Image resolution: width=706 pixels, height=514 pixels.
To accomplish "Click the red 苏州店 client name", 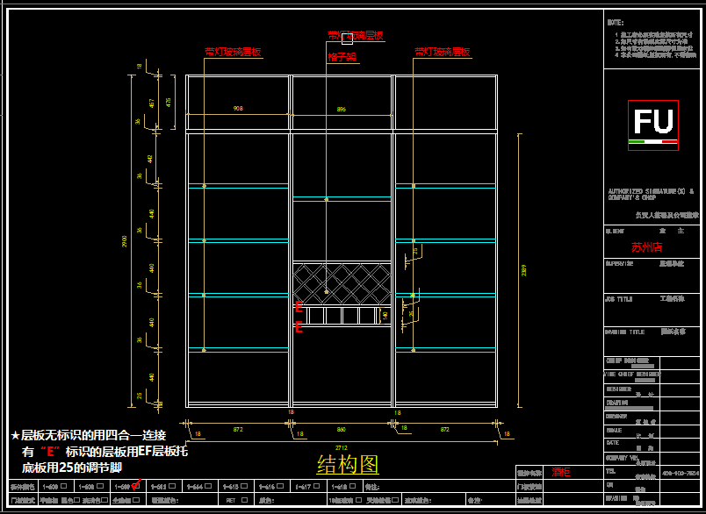I will [646, 248].
